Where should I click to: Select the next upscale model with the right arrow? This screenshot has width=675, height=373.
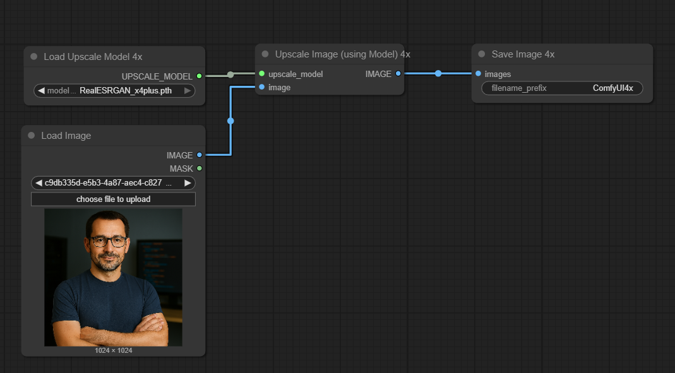click(x=188, y=91)
